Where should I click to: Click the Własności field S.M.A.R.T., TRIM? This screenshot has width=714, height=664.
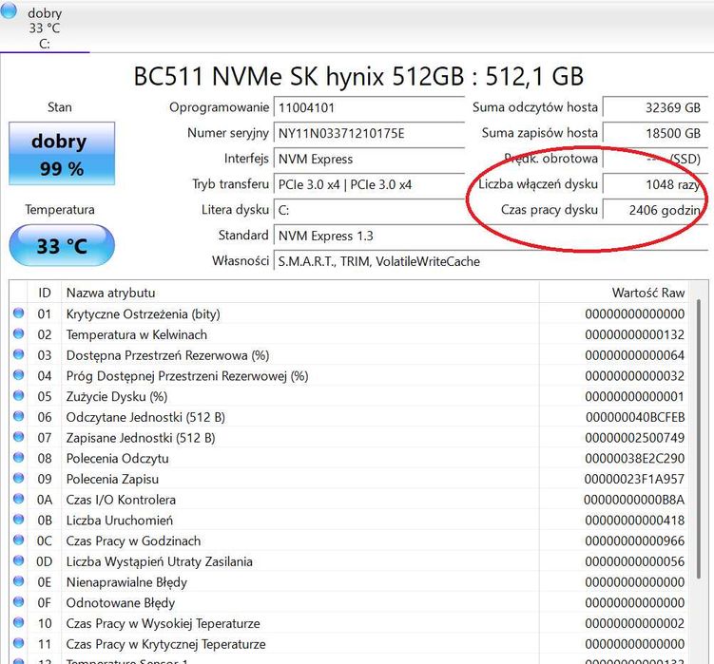491,261
